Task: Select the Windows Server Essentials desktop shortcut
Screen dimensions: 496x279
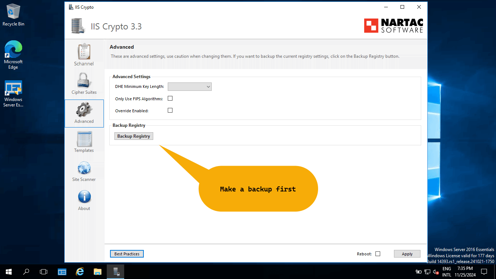Action: click(x=13, y=94)
